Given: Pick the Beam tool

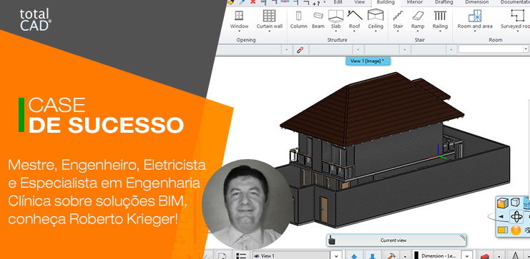Looking at the screenshot, I should pyautogui.click(x=318, y=19).
